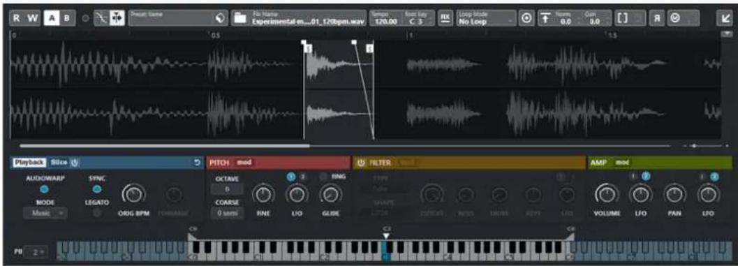Select the Slice tab

[59, 163]
